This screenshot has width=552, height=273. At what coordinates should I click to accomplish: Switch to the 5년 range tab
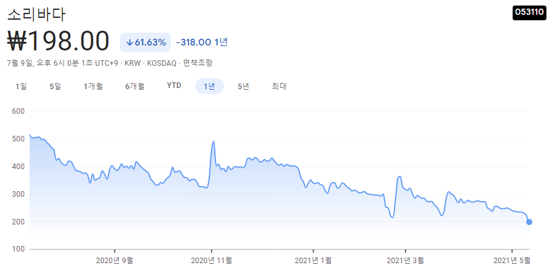243,86
